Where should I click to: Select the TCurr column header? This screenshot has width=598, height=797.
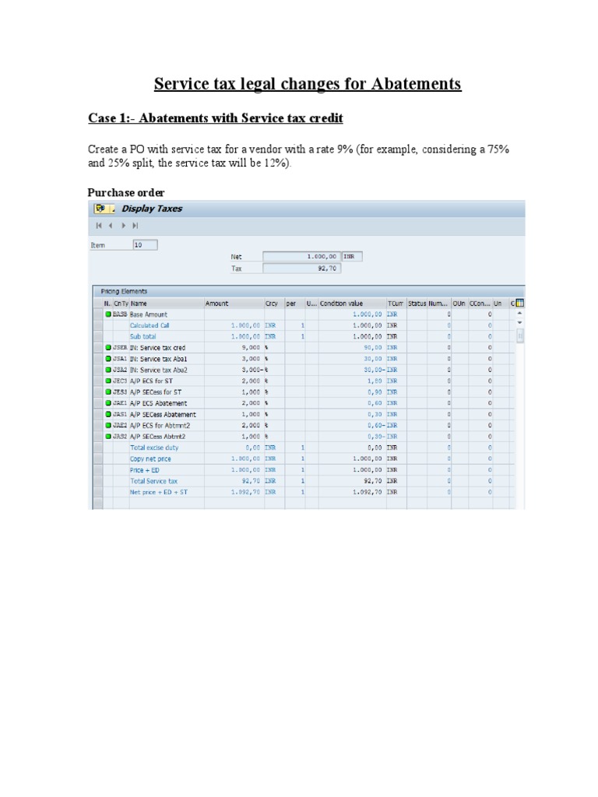tap(396, 304)
